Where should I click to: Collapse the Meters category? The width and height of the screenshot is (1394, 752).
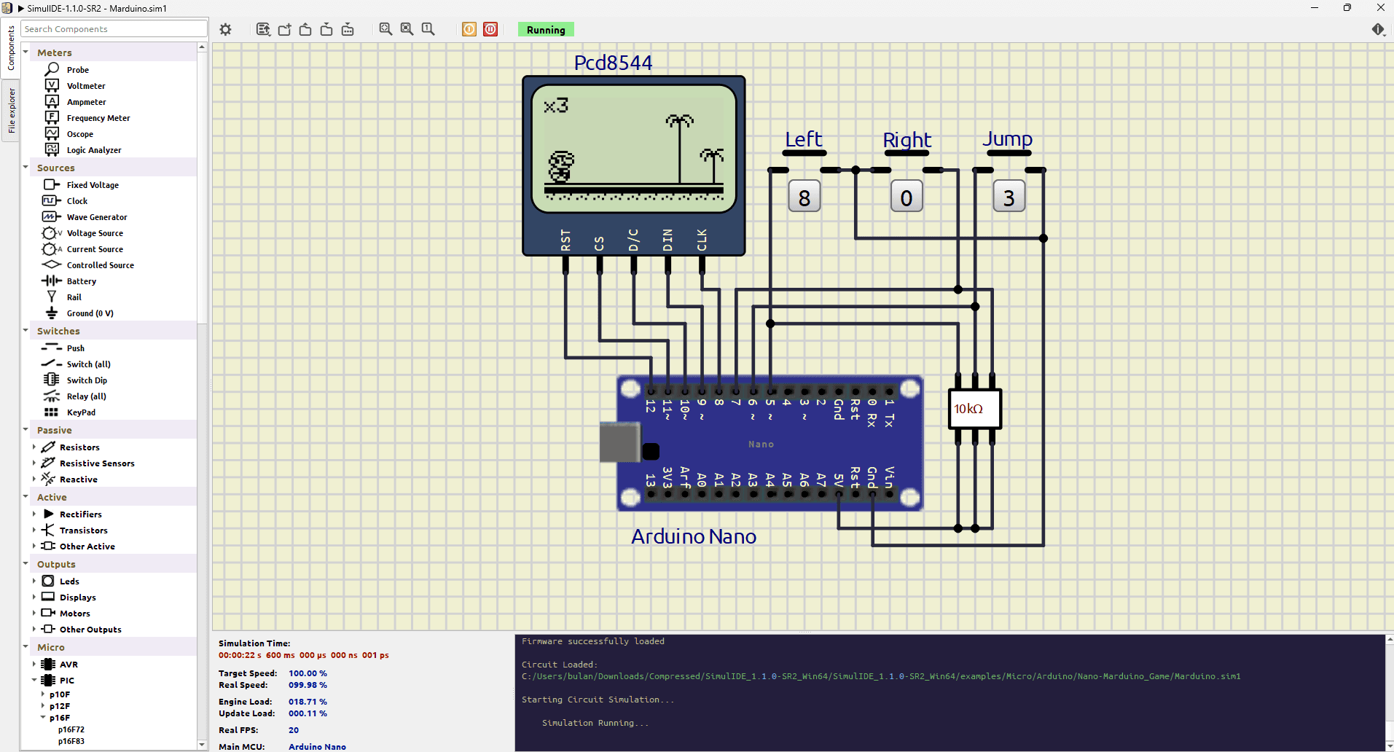26,52
